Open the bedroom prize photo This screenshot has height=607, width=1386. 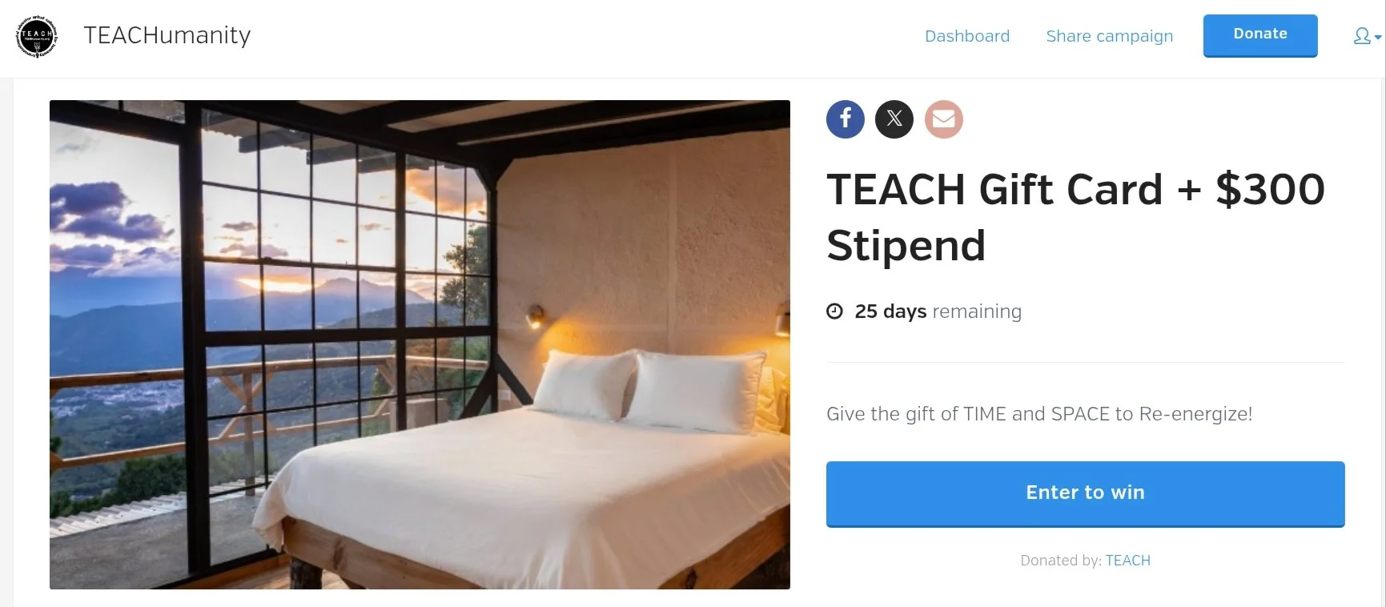point(420,344)
